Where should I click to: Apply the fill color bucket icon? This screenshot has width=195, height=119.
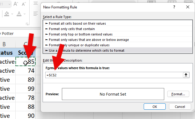[x=7, y=14]
